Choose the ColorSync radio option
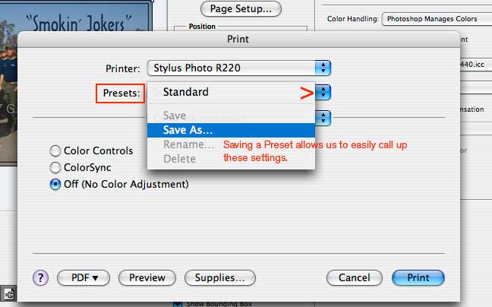Viewport: 492px width, 307px height. pos(55,167)
